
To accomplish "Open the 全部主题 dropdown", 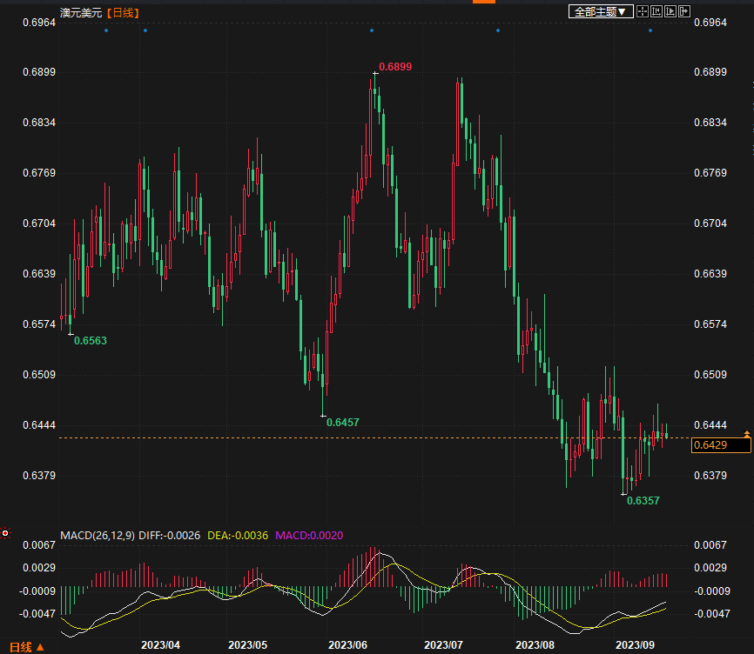I will coord(599,11).
